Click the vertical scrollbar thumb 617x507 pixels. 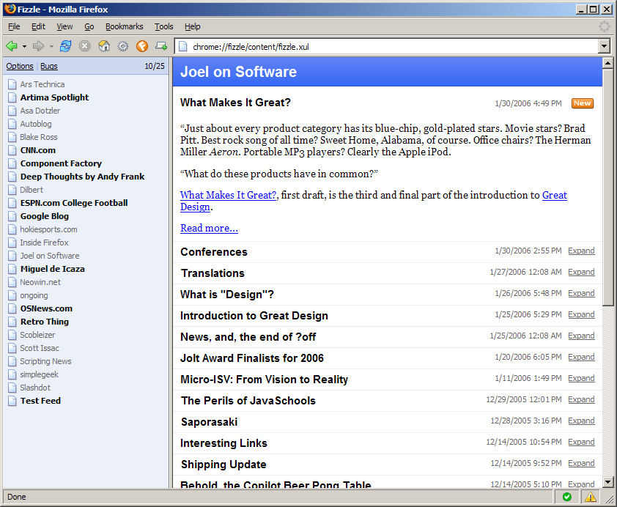(x=608, y=188)
